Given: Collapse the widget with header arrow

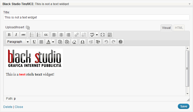Looking at the screenshot, I should (x=189, y=4).
